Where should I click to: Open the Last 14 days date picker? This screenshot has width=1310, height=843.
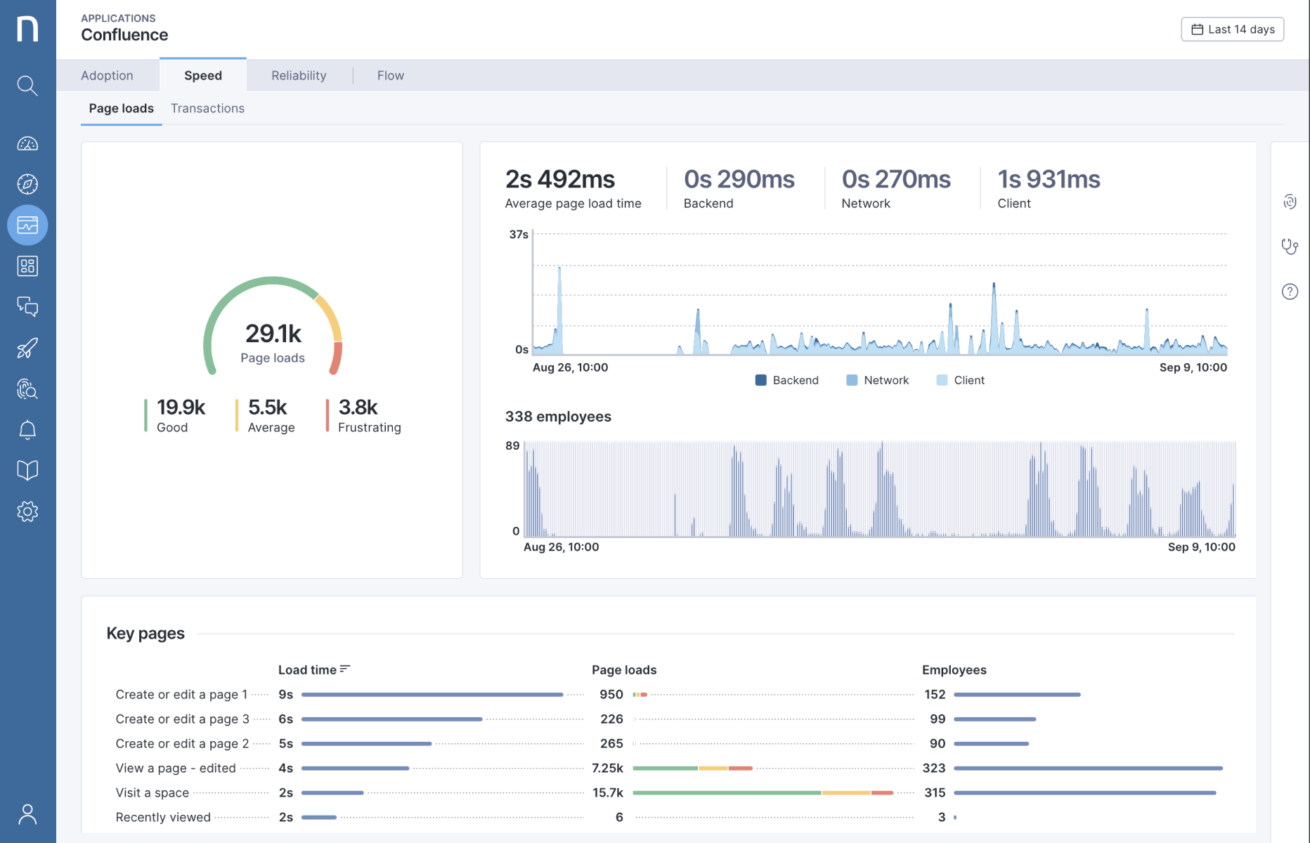tap(1232, 29)
